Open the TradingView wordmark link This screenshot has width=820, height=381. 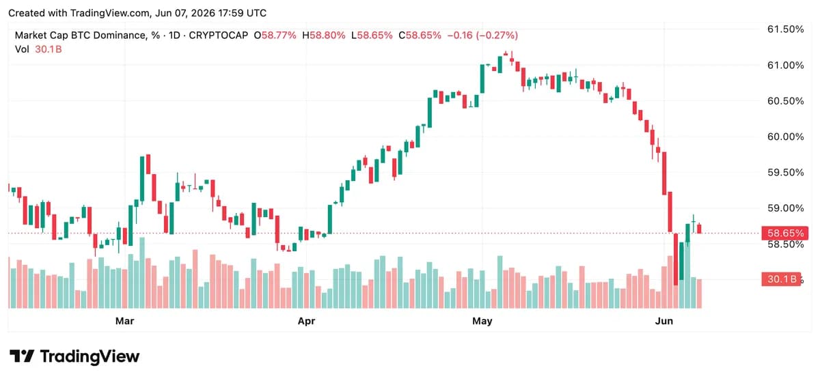tap(90, 356)
